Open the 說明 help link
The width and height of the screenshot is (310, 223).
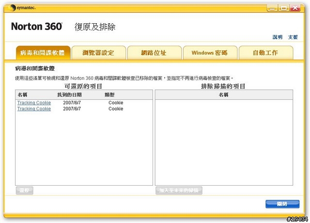click(278, 37)
